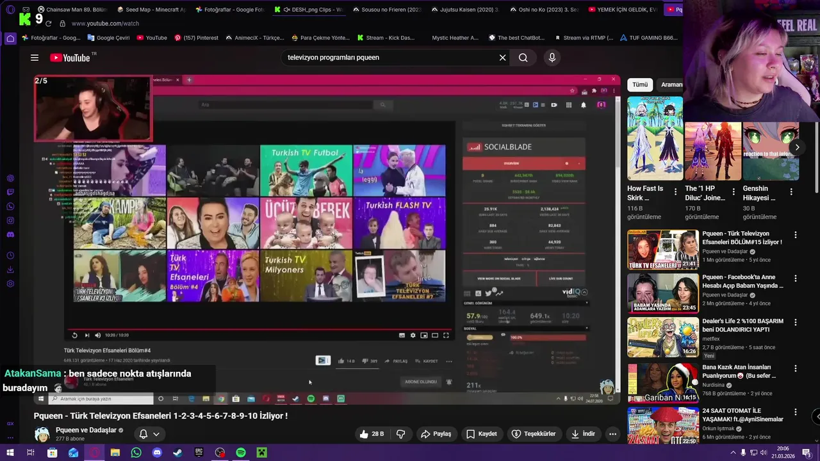Open options for Türk Televizyon Efsaneleri #15

click(x=796, y=235)
